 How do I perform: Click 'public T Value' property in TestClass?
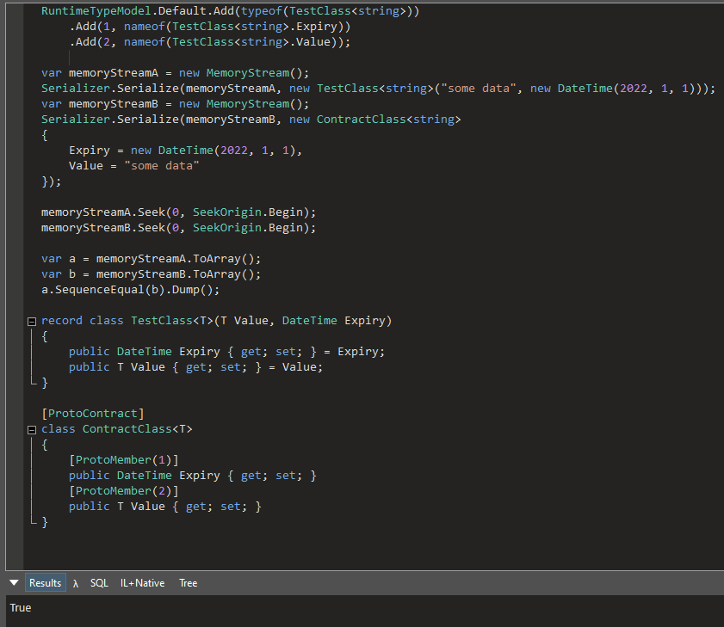click(117, 367)
